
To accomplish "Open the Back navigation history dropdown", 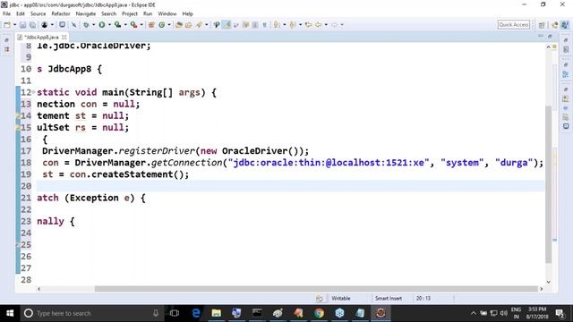I will (326, 25).
